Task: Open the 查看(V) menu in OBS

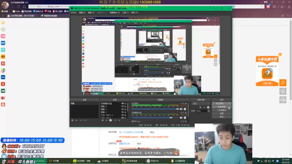Action: coord(91,13)
